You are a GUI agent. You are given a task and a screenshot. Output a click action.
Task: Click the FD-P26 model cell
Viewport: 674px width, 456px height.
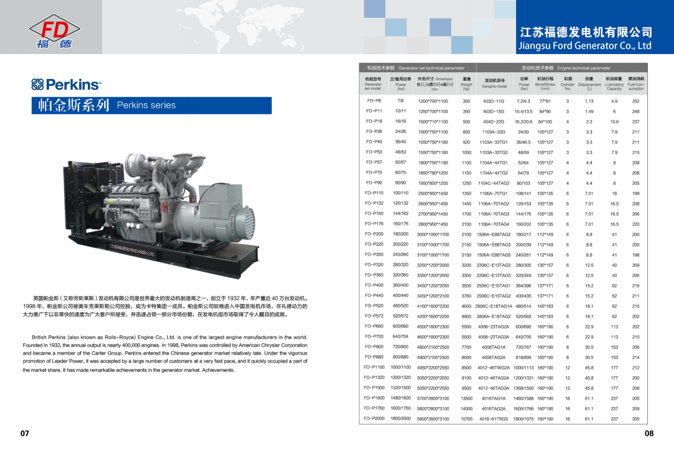pyautogui.click(x=374, y=132)
